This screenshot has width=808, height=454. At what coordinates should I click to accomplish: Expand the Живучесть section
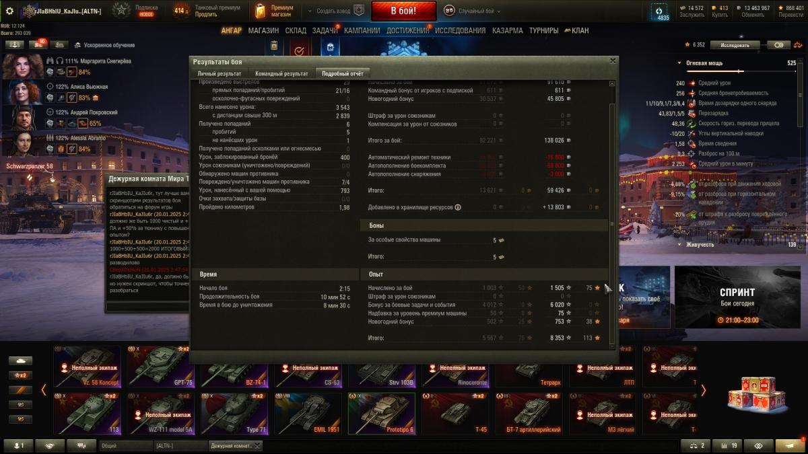(679, 244)
